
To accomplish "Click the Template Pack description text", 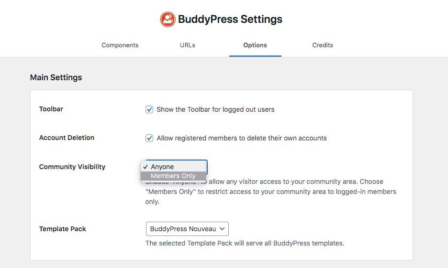I will click(245, 243).
